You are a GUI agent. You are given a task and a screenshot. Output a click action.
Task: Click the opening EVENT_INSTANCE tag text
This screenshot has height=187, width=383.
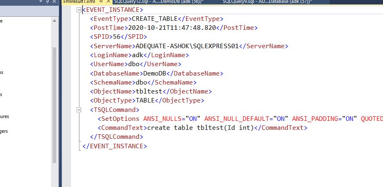pyautogui.click(x=113, y=10)
